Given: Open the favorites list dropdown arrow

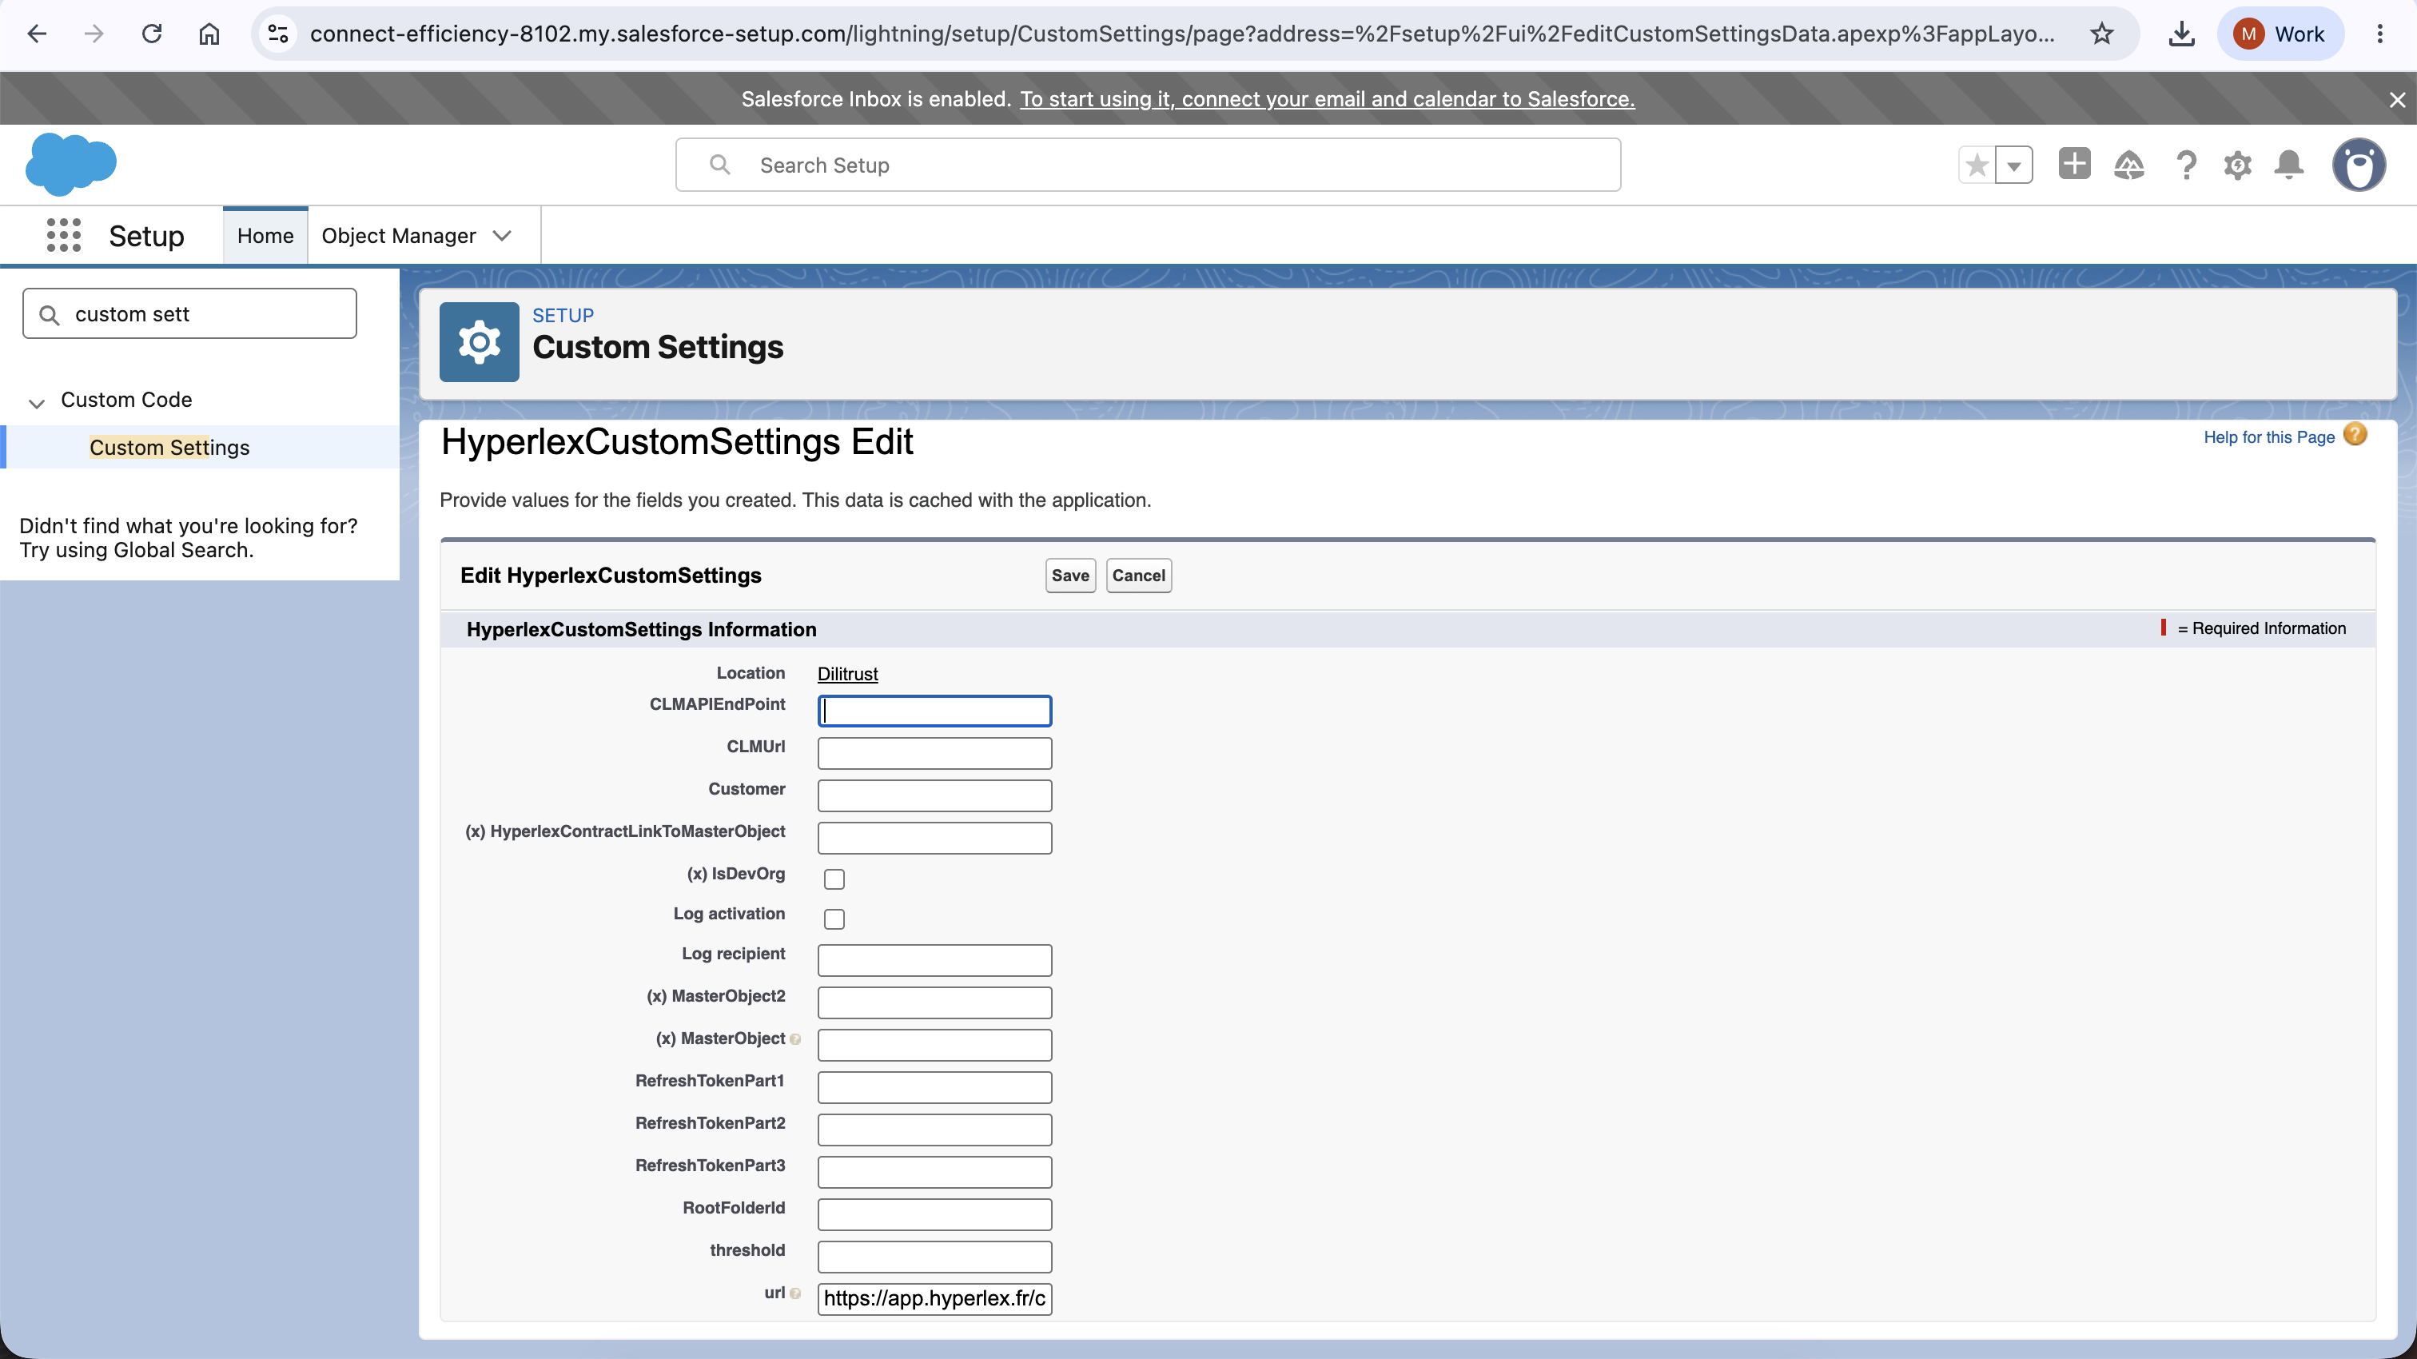Looking at the screenshot, I should [2013, 165].
